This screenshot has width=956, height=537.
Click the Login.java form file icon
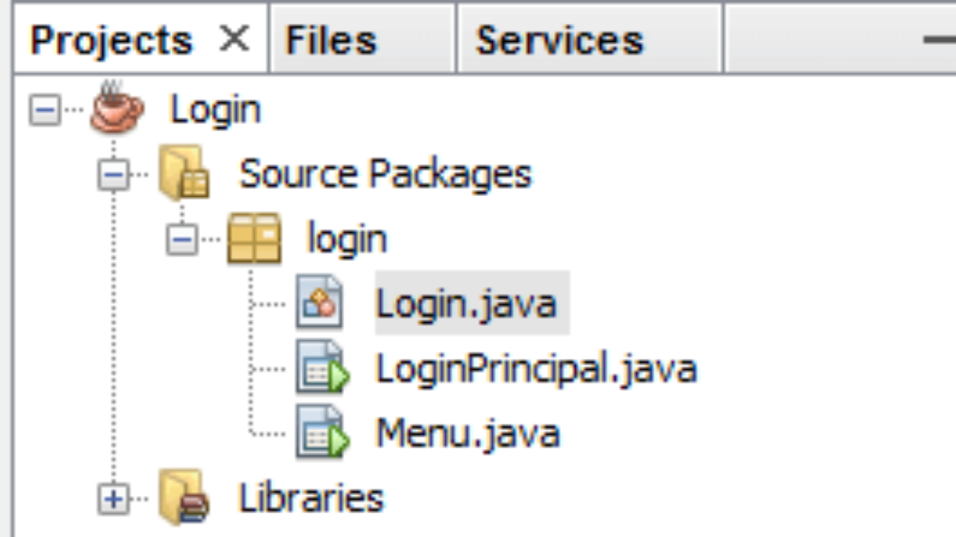[x=320, y=303]
